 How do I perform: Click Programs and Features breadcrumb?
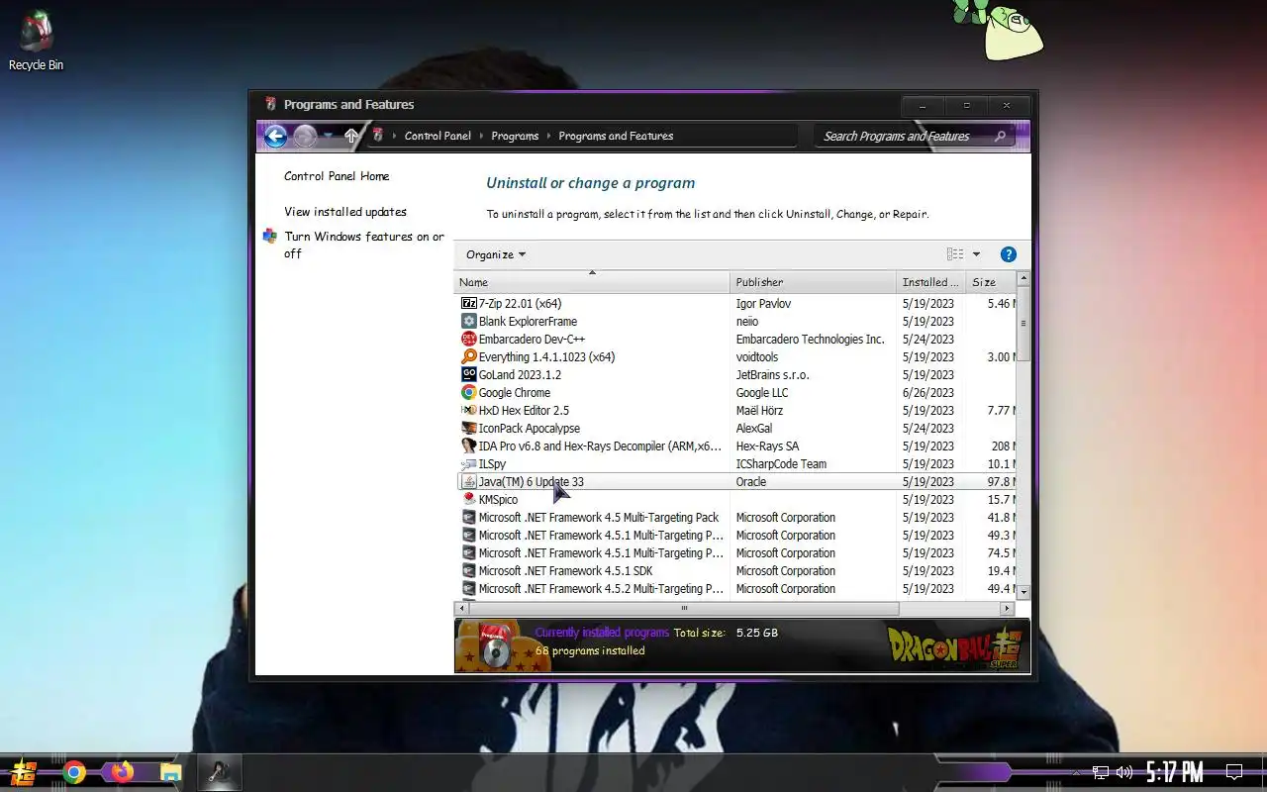(616, 136)
